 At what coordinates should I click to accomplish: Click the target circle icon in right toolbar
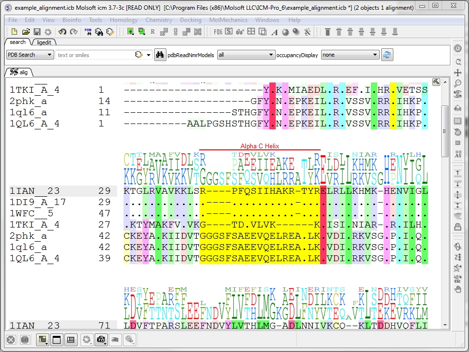point(458,48)
